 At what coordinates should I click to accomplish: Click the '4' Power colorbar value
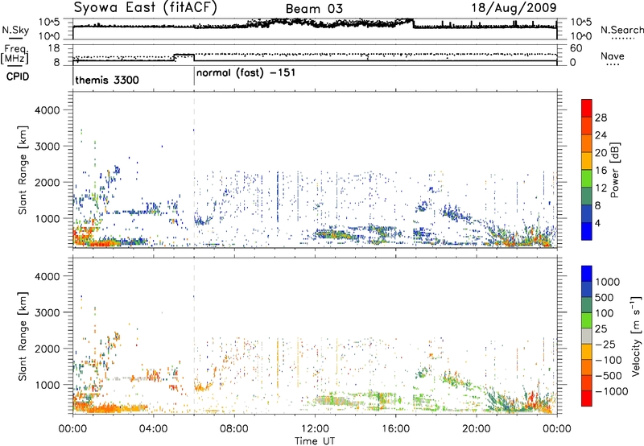point(598,224)
